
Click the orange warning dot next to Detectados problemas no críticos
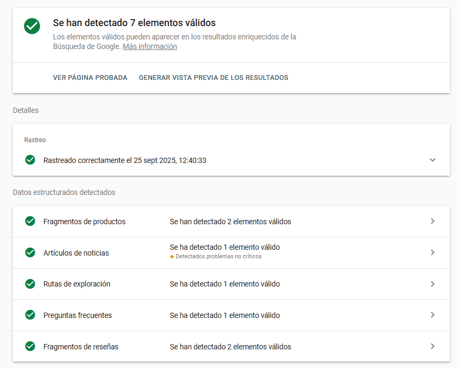(x=172, y=257)
